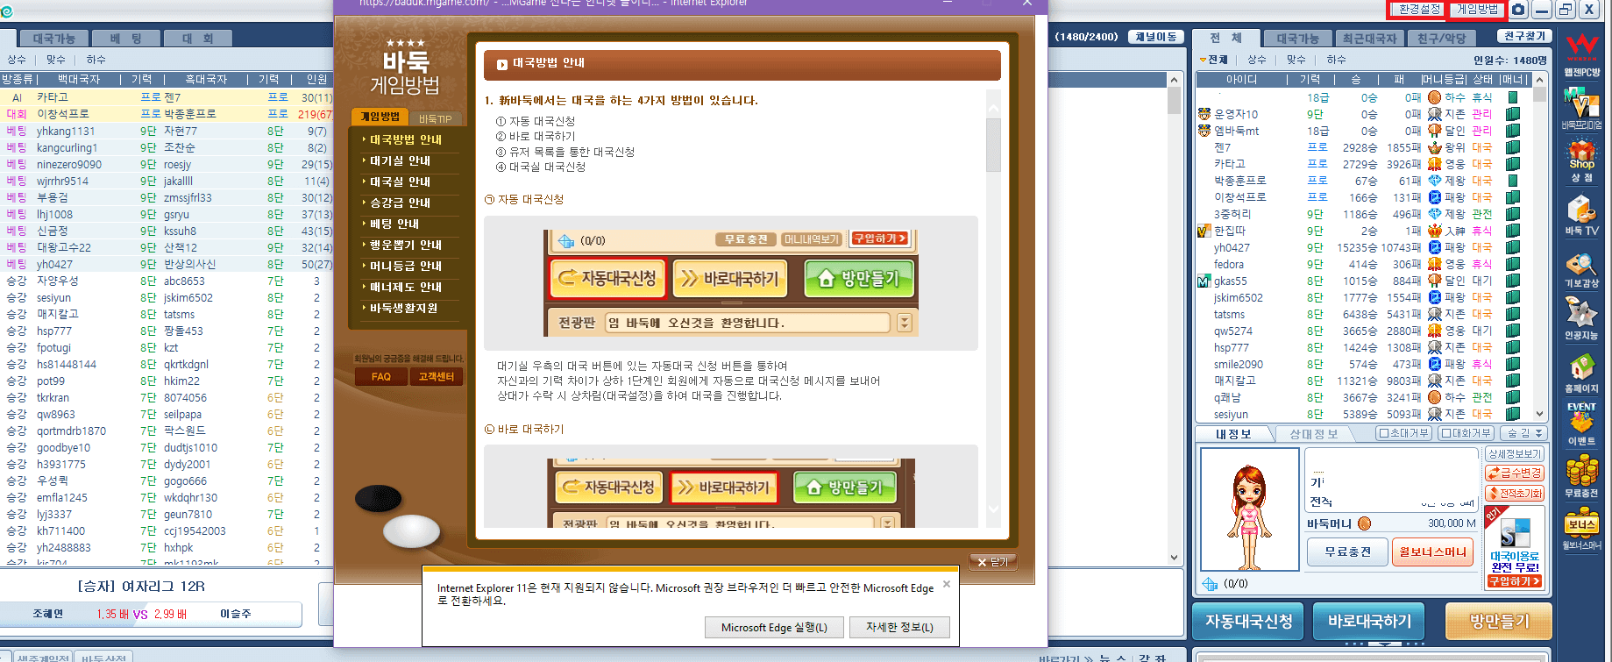Click the blue ticket icon next to (0/0)
The width and height of the screenshot is (1612, 662).
1210,584
